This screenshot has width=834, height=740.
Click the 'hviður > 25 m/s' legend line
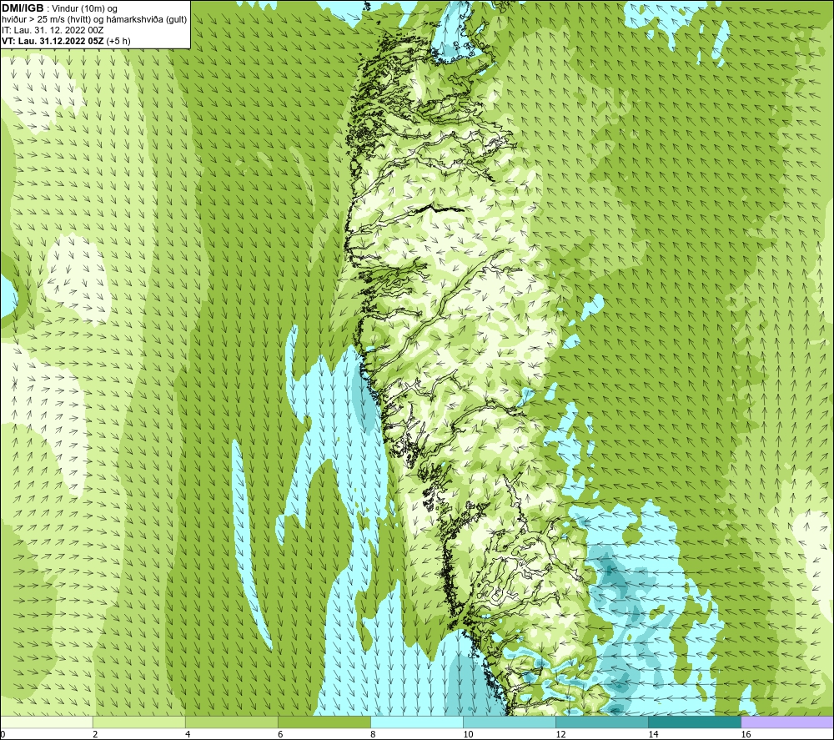point(94,19)
